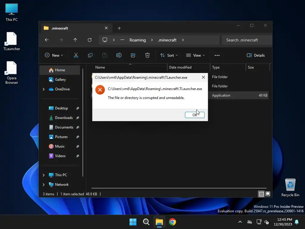This screenshot has height=229, width=305.
Task: Close the TLauncher.exe error dialog
Action: [203, 77]
